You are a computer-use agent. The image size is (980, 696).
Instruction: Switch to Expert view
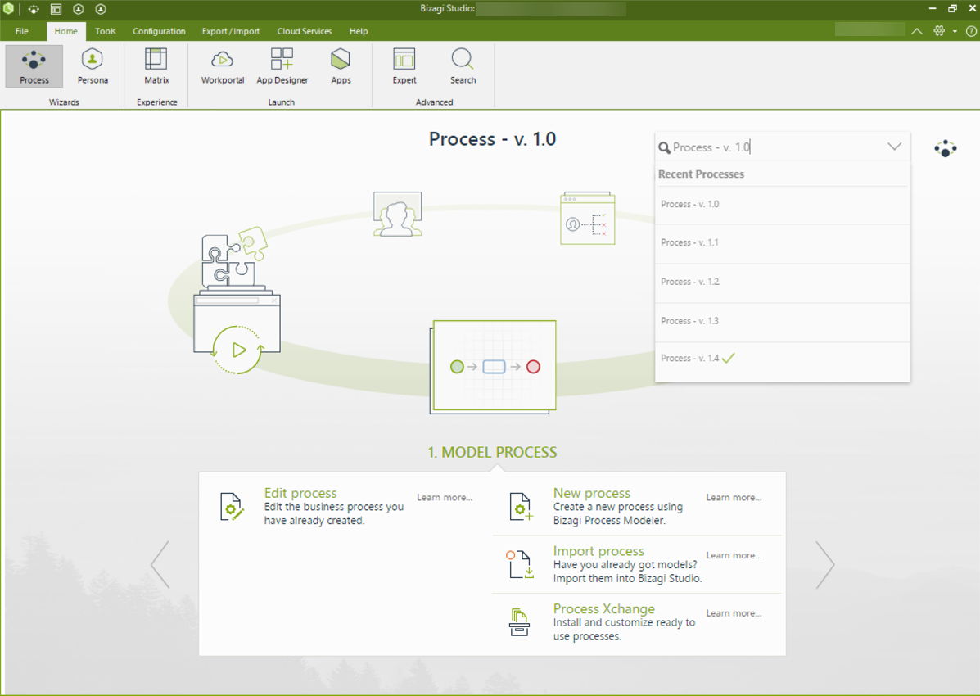[404, 66]
